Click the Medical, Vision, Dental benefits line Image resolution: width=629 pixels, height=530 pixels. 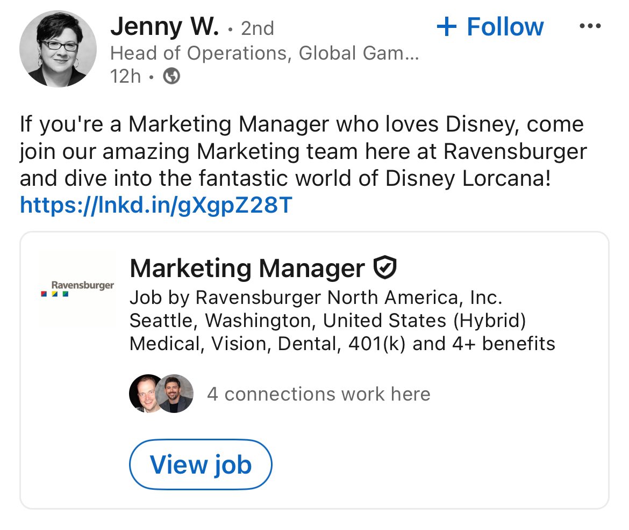pyautogui.click(x=342, y=344)
